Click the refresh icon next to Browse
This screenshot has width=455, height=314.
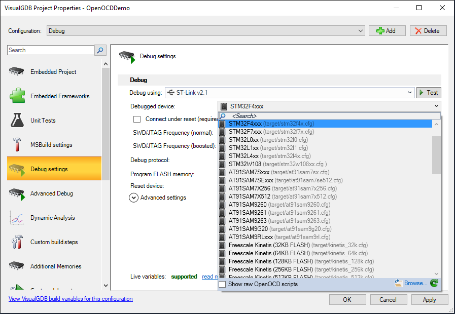434,283
